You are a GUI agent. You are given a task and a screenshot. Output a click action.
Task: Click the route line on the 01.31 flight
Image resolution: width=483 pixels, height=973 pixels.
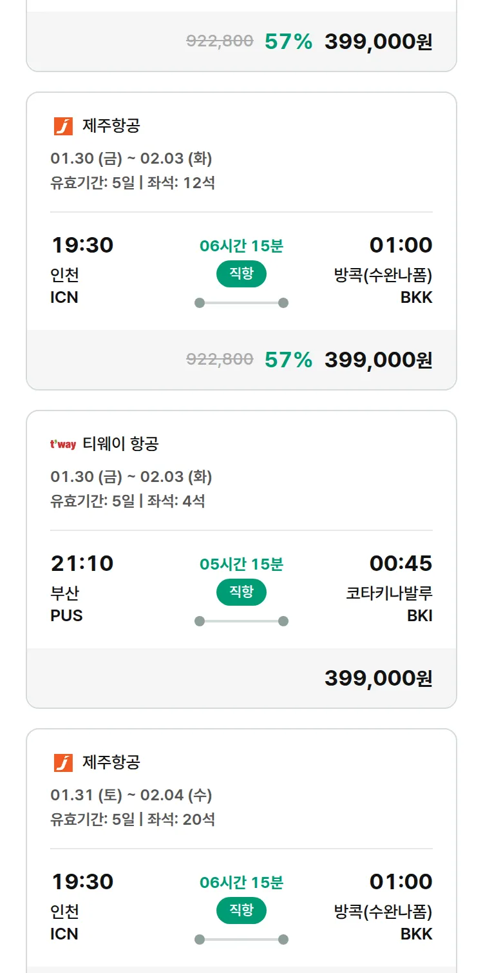point(241,939)
